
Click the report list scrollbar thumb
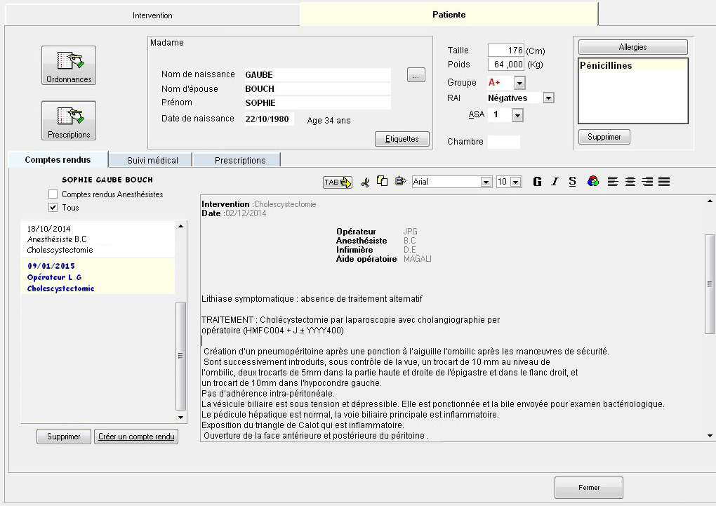pos(181,356)
